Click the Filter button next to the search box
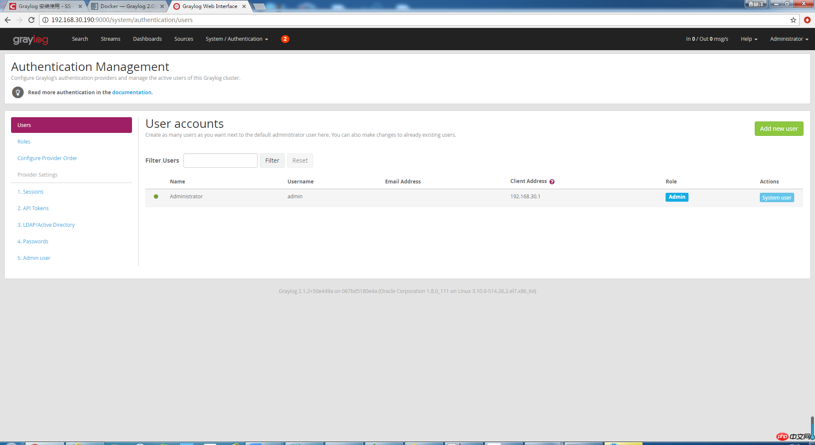The height and width of the screenshot is (445, 815). (272, 161)
